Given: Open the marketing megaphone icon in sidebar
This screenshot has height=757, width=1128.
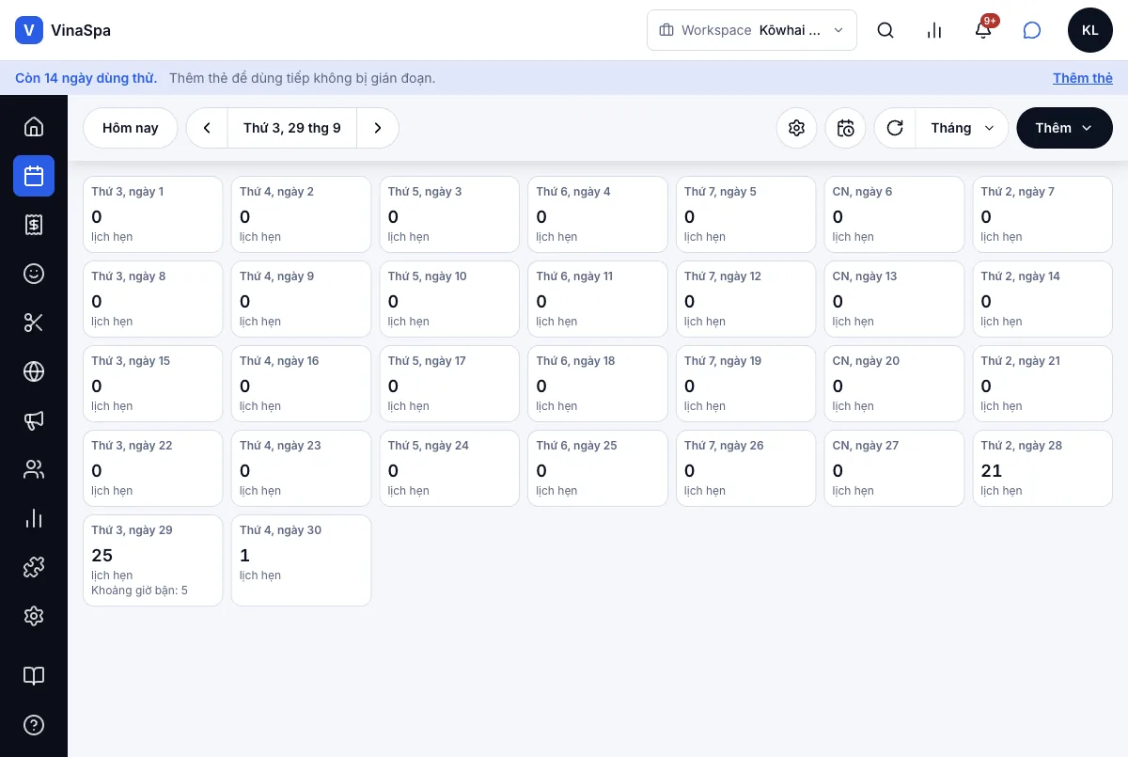Looking at the screenshot, I should pos(34,420).
